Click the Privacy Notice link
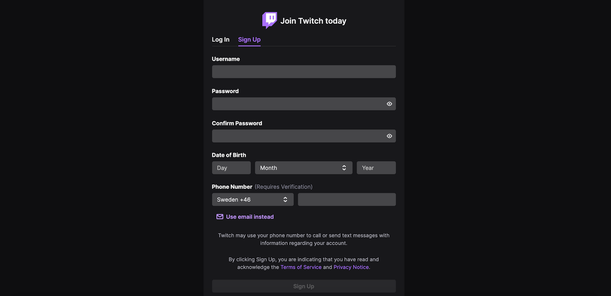The image size is (611, 296). pos(351,267)
